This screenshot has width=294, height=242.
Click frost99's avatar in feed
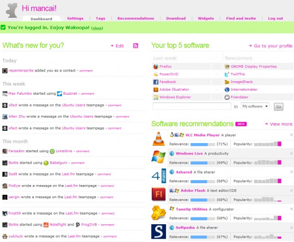[5, 213]
